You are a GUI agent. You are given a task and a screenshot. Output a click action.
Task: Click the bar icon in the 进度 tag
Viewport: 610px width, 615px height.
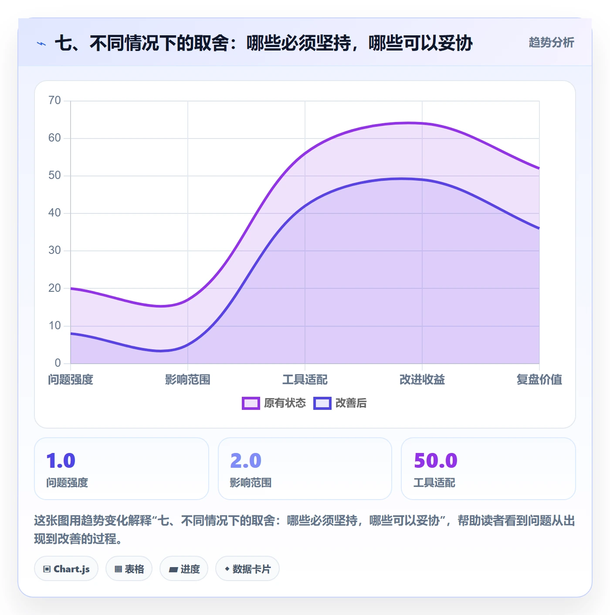tap(173, 569)
